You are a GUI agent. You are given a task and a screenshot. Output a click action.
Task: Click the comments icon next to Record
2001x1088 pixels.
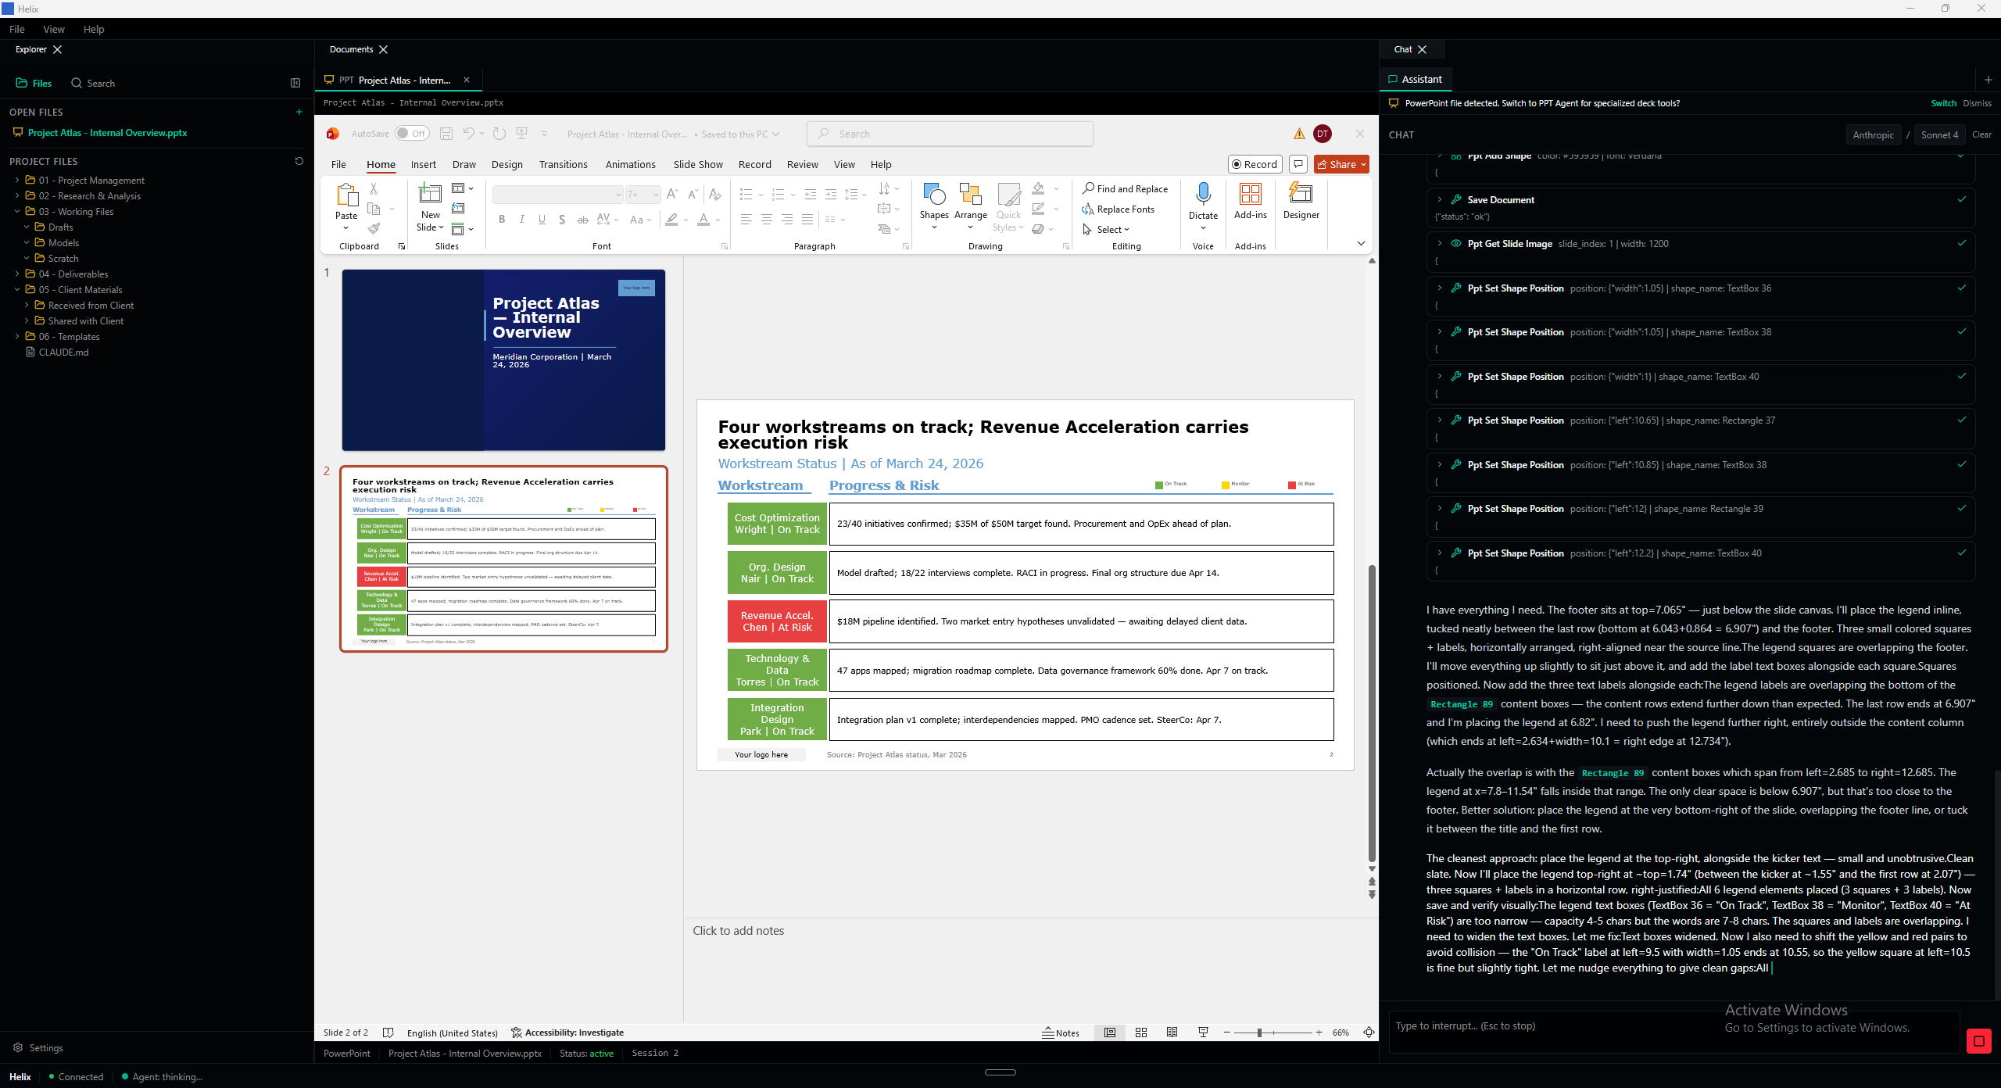(1298, 164)
